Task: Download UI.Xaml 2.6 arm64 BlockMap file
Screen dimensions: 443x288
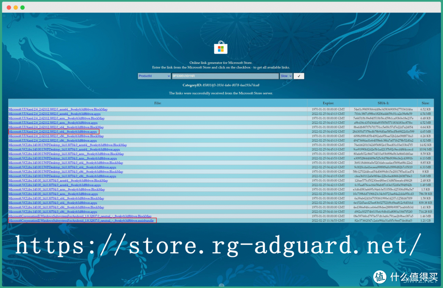Action: [x=58, y=109]
